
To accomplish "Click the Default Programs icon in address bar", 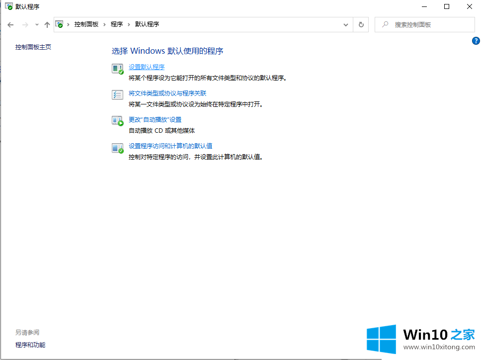I will click(59, 24).
